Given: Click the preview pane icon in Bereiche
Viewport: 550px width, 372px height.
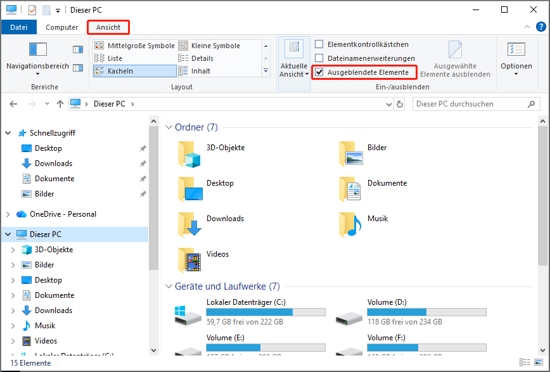Looking at the screenshot, I should pyautogui.click(x=78, y=49).
